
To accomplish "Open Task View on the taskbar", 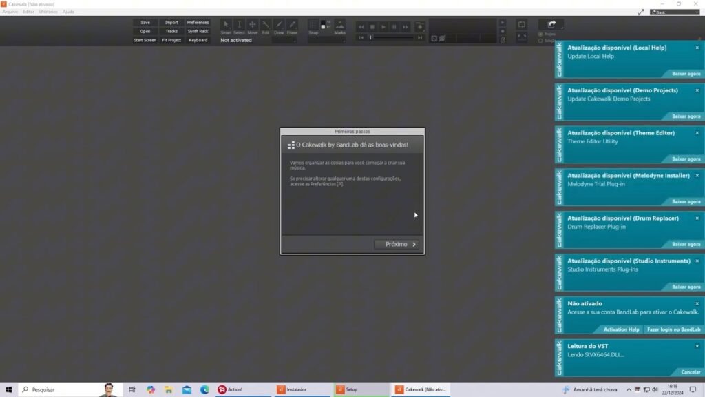I will pyautogui.click(x=131, y=390).
